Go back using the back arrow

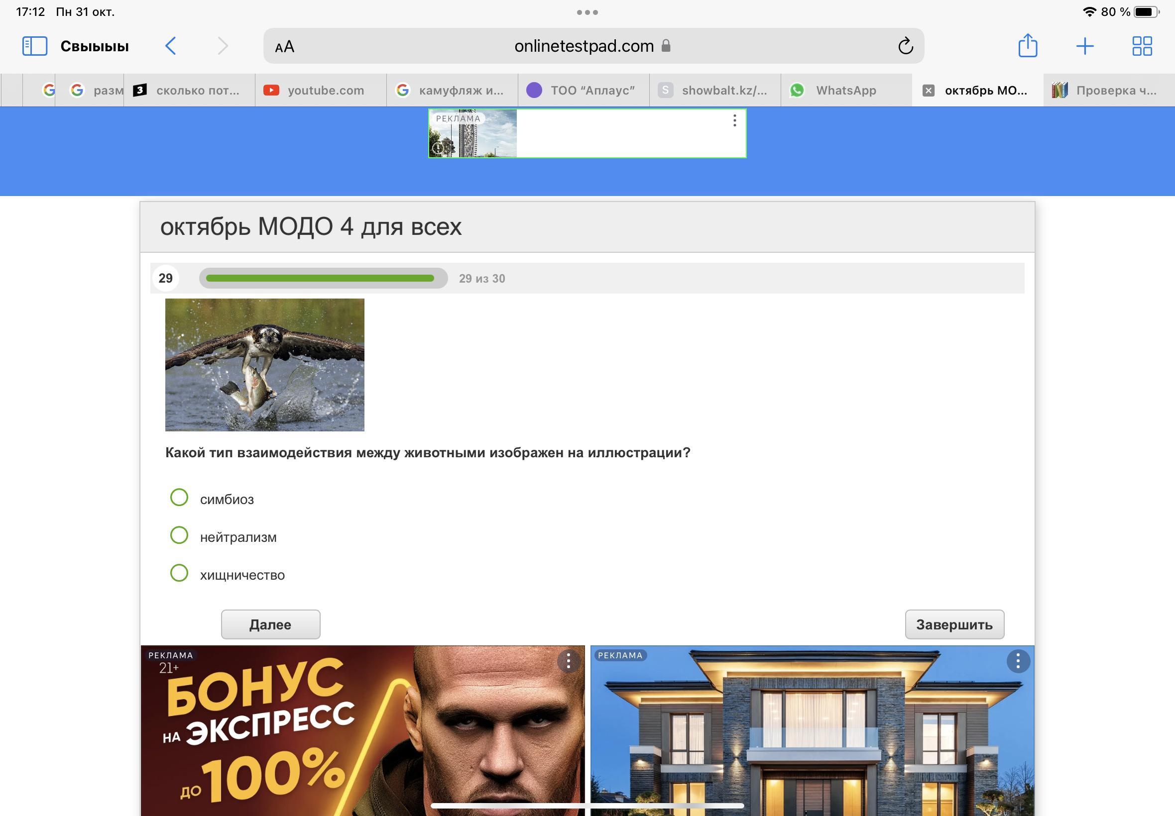(171, 46)
